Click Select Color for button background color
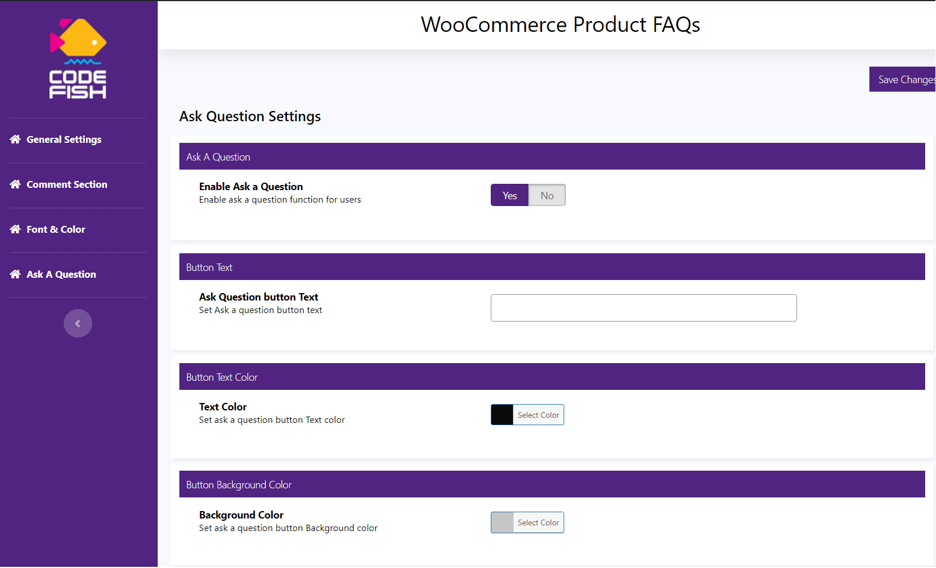The height and width of the screenshot is (568, 936). 538,522
